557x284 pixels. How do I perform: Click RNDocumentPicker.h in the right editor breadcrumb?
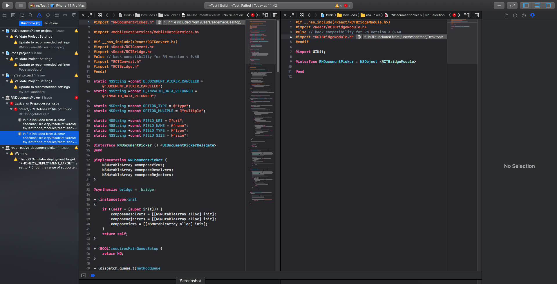pos(405,15)
